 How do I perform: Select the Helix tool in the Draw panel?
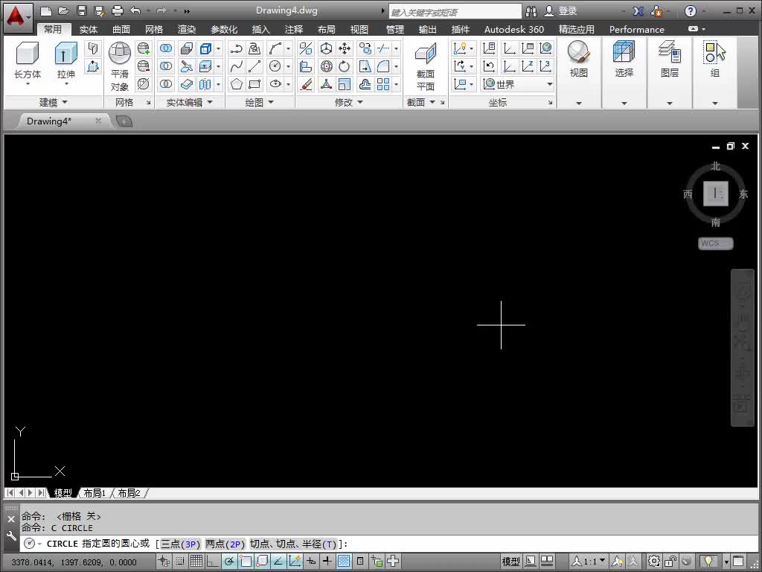point(254,48)
